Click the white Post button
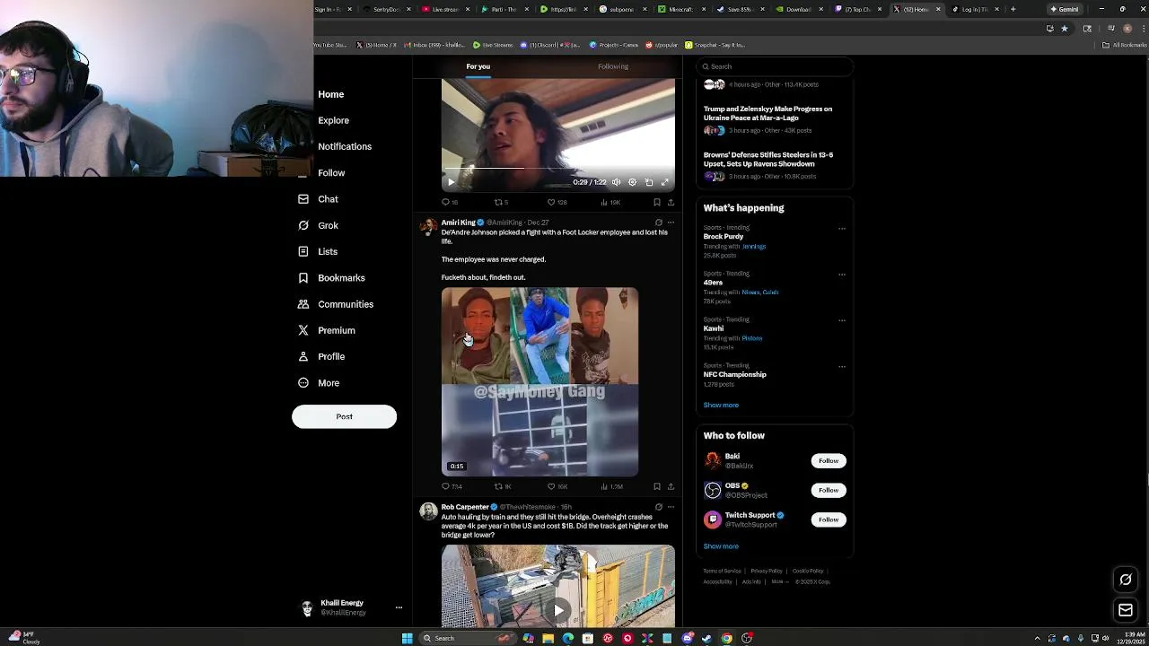The image size is (1149, 646). tap(344, 416)
